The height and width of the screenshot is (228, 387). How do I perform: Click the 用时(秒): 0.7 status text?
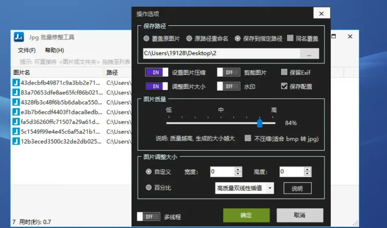(35, 222)
